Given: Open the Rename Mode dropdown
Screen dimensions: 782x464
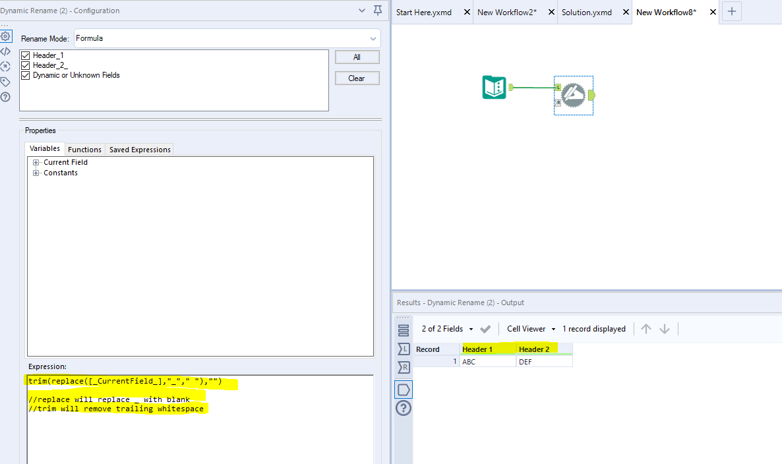Looking at the screenshot, I should point(373,38).
